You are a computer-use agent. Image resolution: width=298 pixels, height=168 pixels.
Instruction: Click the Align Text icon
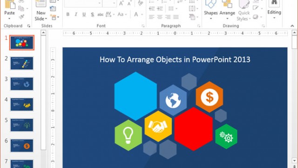click(x=192, y=8)
